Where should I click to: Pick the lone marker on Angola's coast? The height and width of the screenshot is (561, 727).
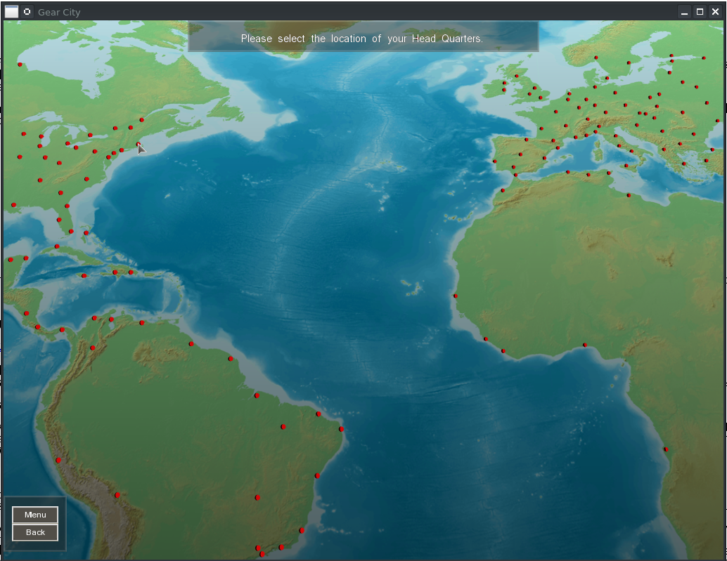tap(666, 449)
